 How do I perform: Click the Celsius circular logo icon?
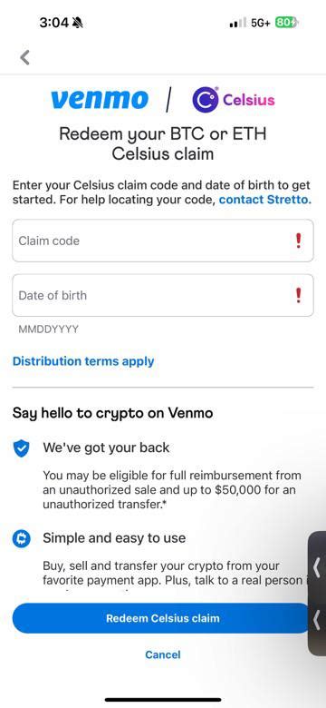(x=206, y=99)
